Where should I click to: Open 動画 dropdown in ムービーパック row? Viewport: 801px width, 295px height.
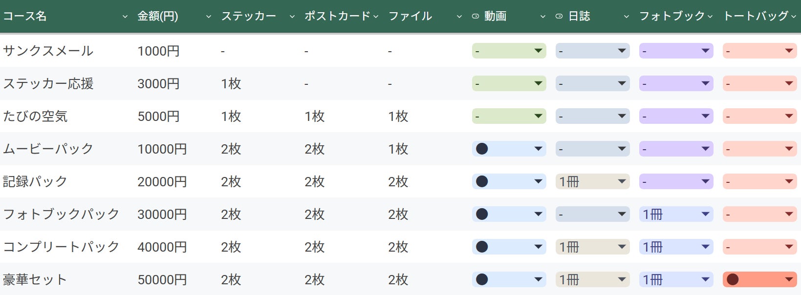(538, 149)
